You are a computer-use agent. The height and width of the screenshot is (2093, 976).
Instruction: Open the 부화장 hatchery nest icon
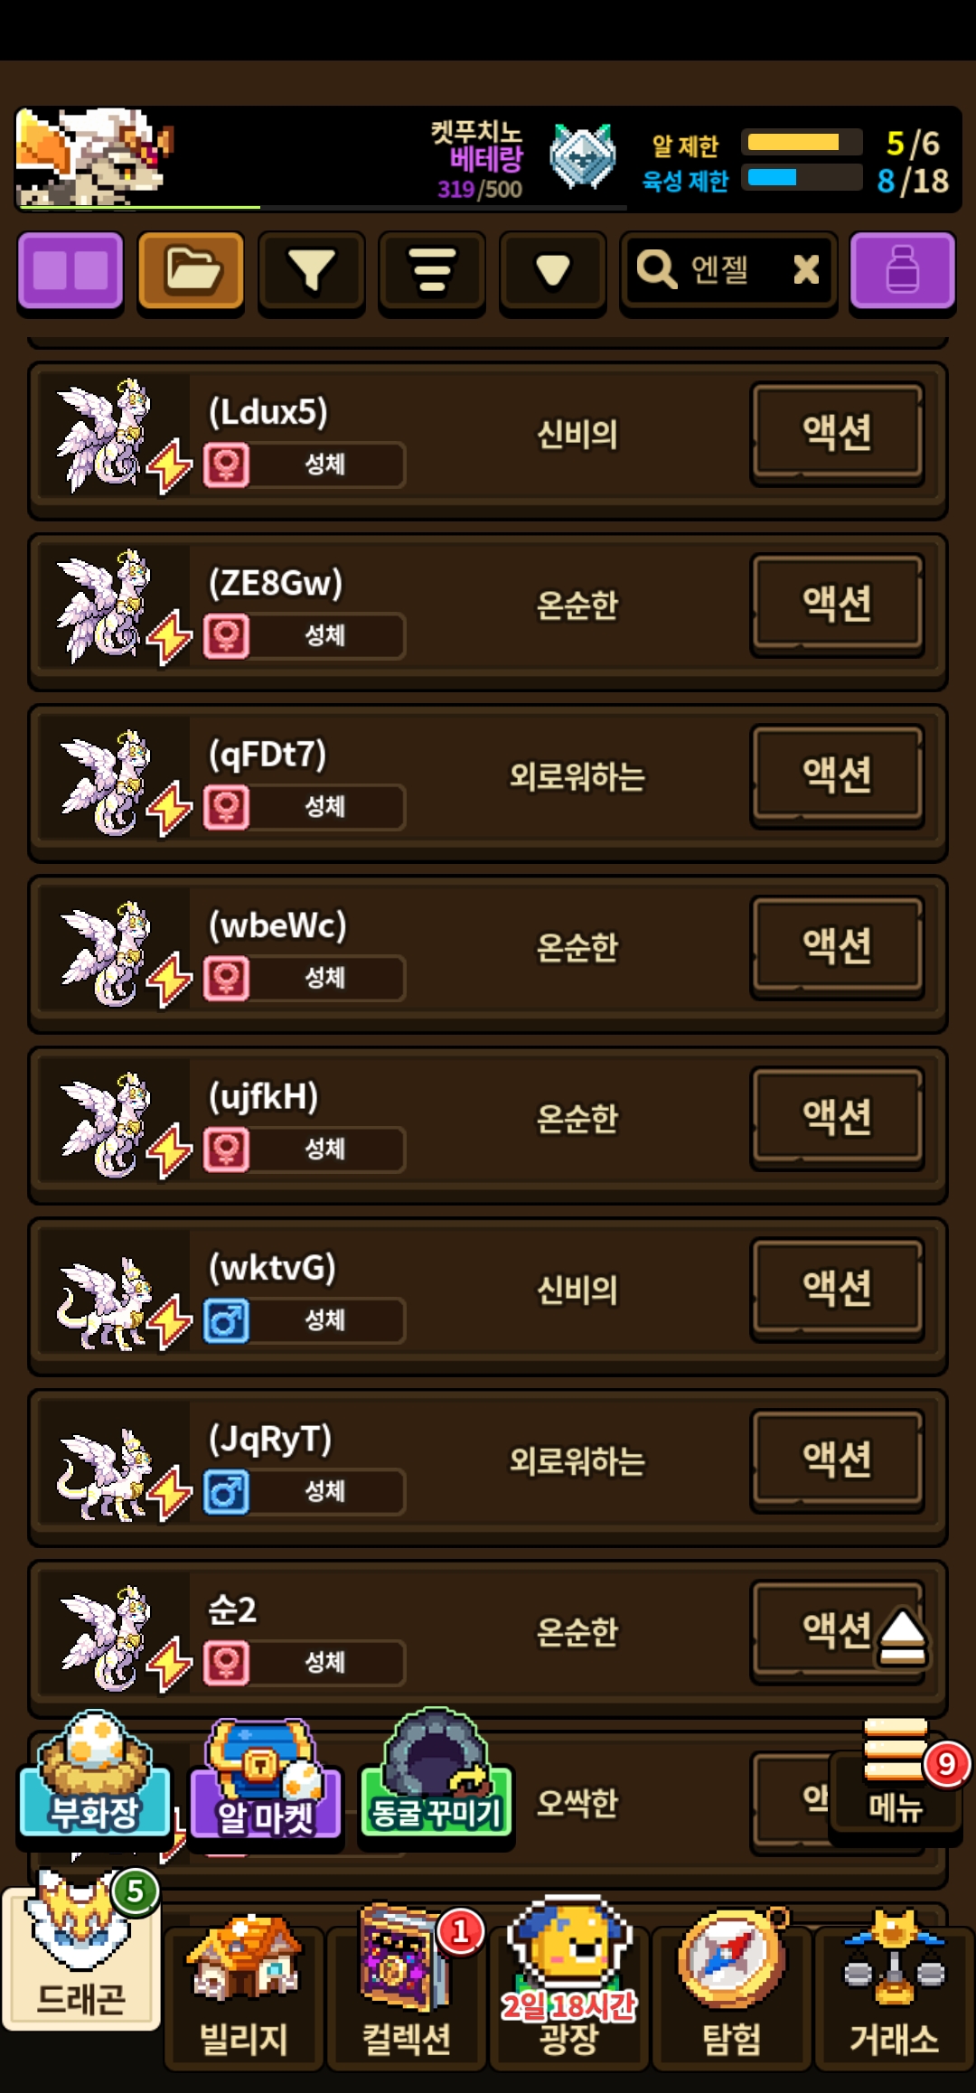[x=95, y=1774]
